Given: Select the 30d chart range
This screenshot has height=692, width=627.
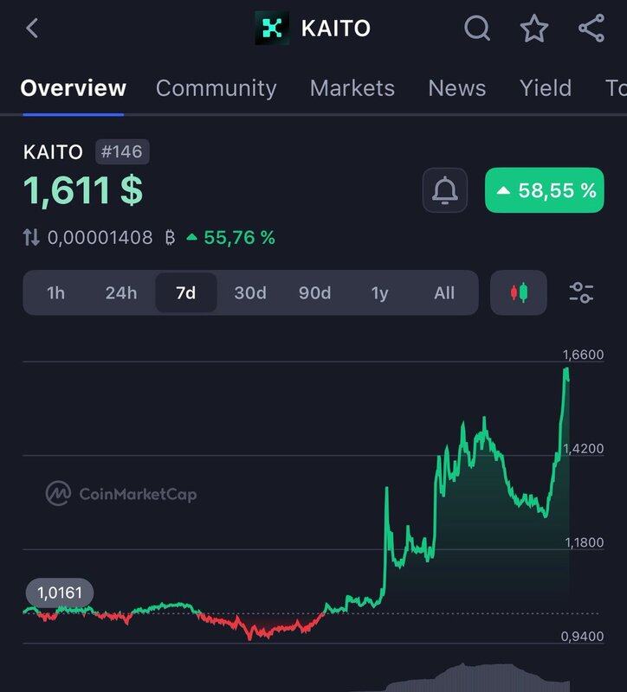Looking at the screenshot, I should (250, 293).
